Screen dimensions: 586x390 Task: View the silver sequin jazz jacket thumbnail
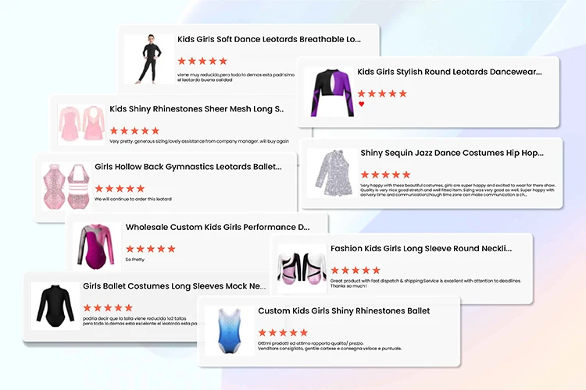pos(332,173)
